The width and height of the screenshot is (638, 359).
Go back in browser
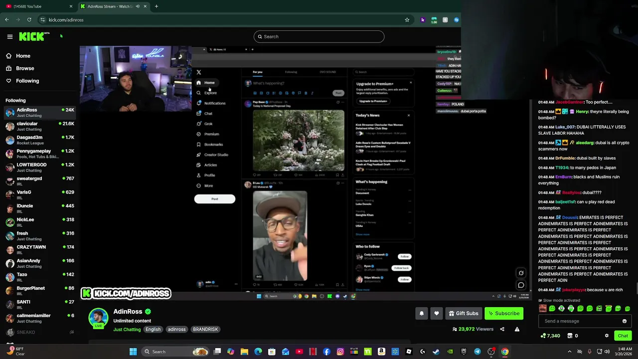[6, 20]
